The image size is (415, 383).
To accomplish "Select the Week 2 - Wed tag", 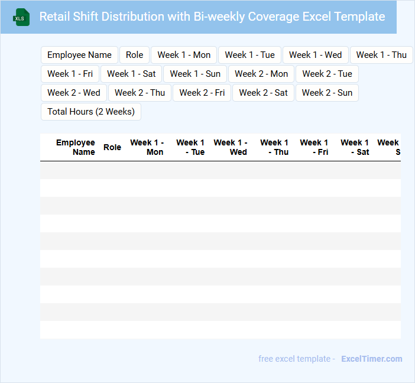I will tap(74, 93).
